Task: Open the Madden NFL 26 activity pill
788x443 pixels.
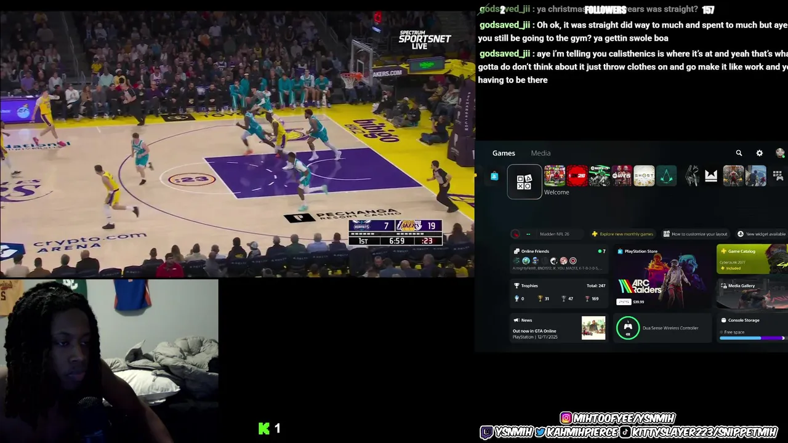Action: tap(547, 234)
